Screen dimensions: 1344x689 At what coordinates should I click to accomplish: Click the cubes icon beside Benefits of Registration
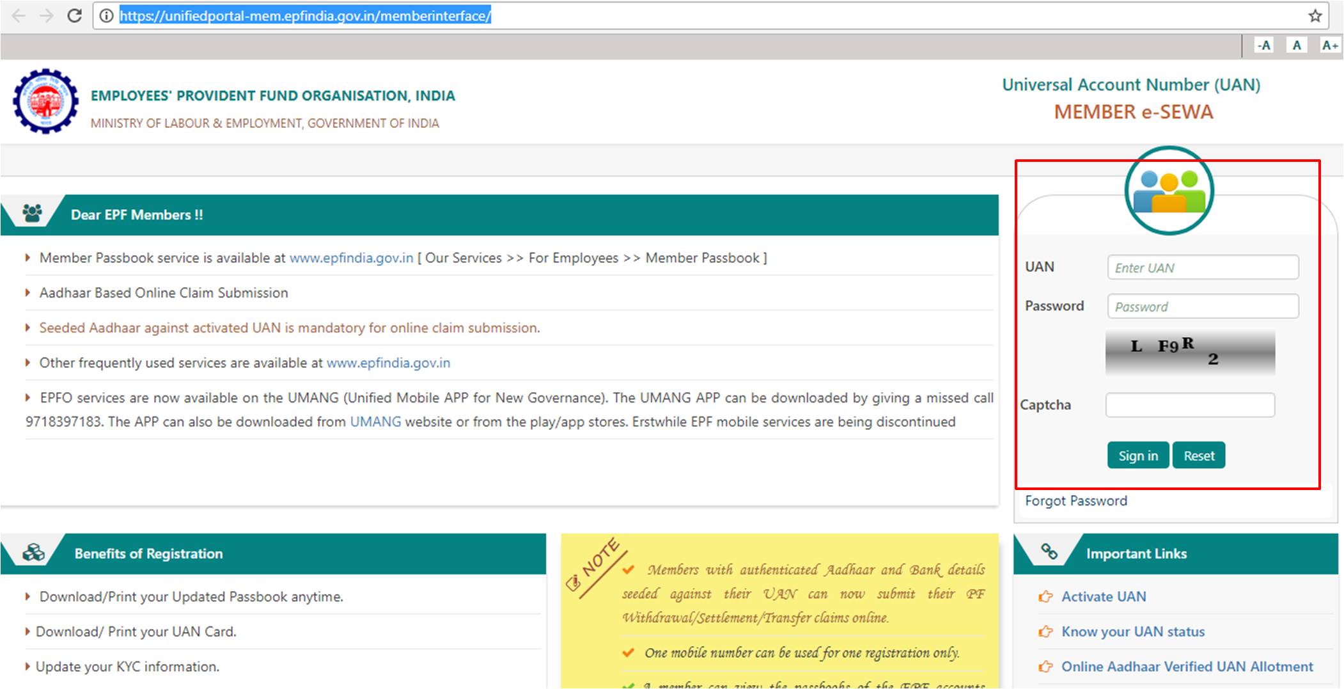pyautogui.click(x=33, y=552)
